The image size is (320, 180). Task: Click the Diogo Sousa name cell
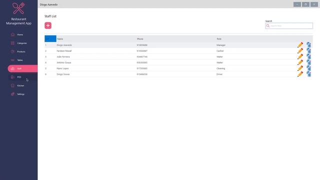coord(63,74)
